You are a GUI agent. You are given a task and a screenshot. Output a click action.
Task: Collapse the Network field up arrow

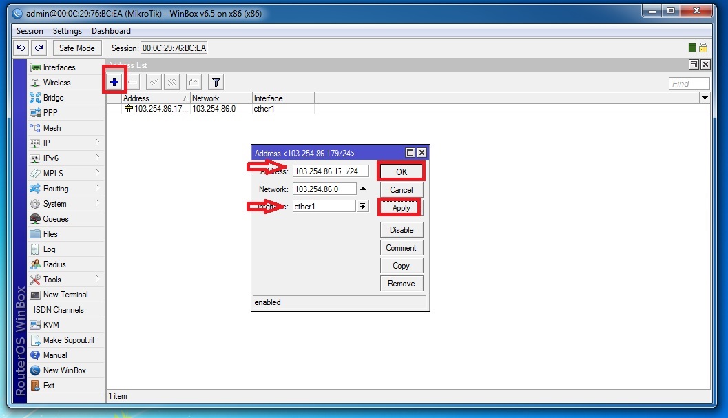click(x=363, y=189)
